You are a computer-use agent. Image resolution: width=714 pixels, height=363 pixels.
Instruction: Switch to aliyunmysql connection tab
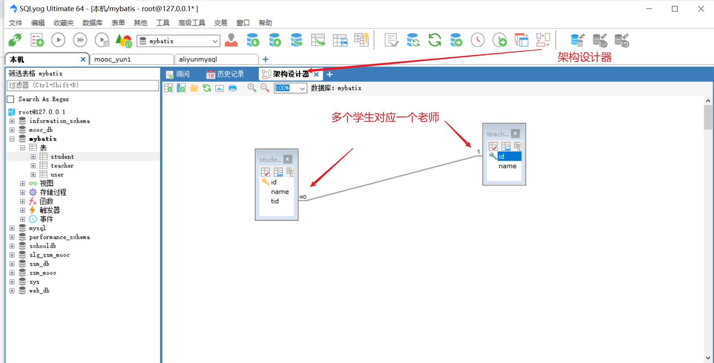click(x=216, y=59)
